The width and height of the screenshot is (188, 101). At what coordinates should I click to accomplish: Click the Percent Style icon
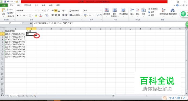90,15
